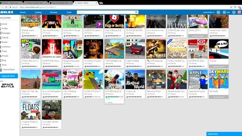Click the Attack On Titan game title
Screen dimensions: 242x136
coord(31,91)
